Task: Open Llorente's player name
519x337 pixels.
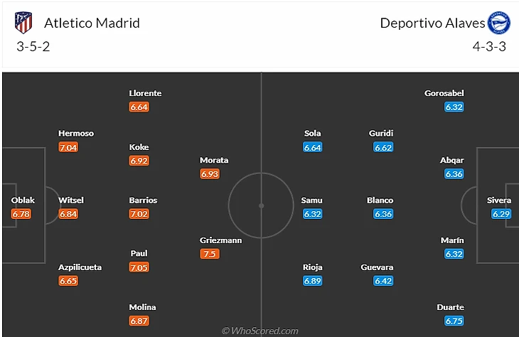Action: click(145, 93)
